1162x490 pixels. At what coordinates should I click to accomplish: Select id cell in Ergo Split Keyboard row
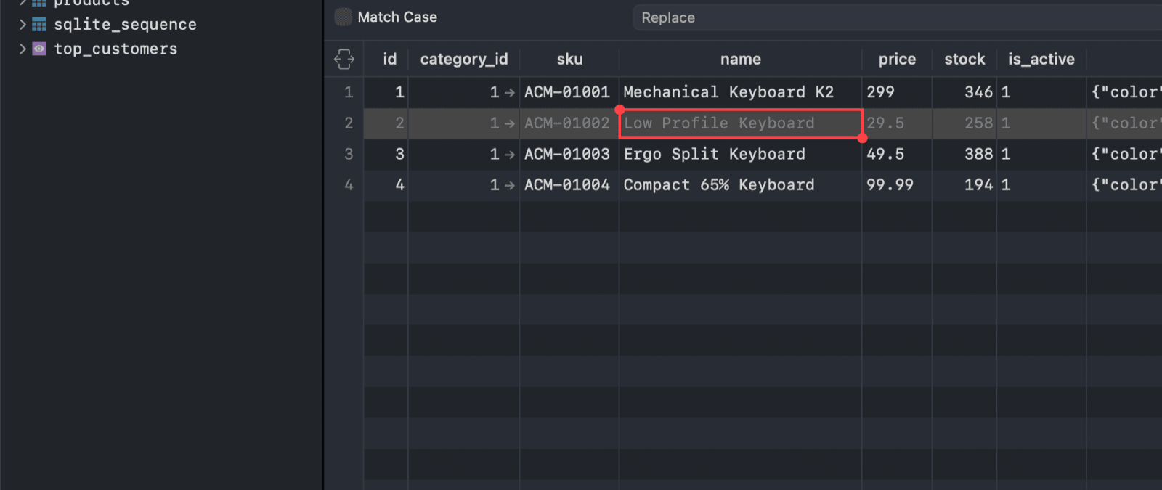pos(386,154)
